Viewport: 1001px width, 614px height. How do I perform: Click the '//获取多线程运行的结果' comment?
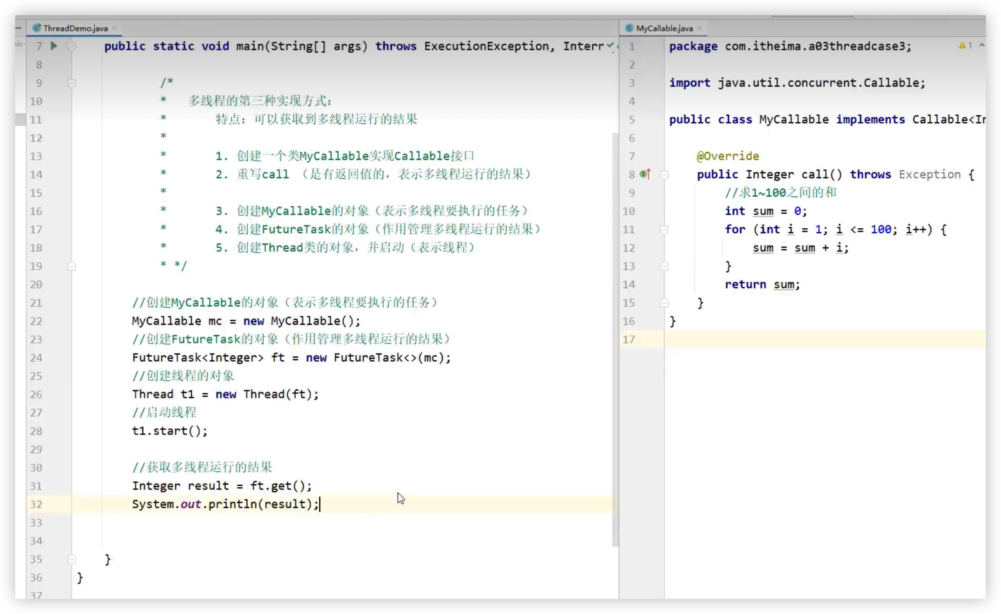point(202,467)
